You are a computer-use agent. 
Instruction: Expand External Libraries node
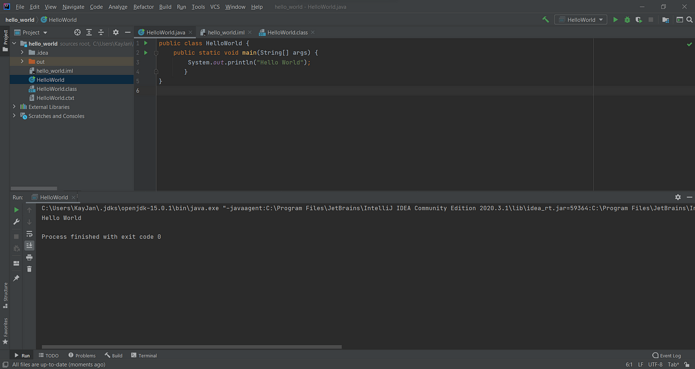[x=14, y=107]
